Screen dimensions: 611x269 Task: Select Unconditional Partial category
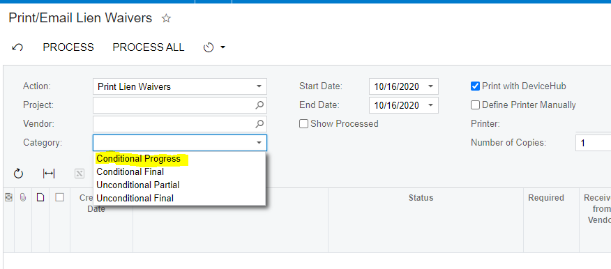[x=138, y=185]
